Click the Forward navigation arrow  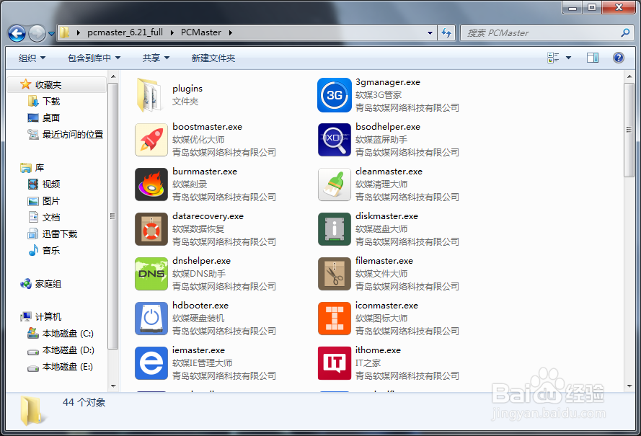coord(37,33)
